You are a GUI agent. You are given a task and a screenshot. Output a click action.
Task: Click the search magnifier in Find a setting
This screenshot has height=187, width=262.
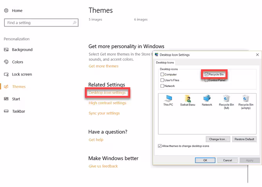pos(75,23)
